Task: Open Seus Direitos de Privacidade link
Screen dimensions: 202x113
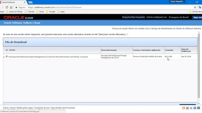Action: pyautogui.click(x=63, y=108)
